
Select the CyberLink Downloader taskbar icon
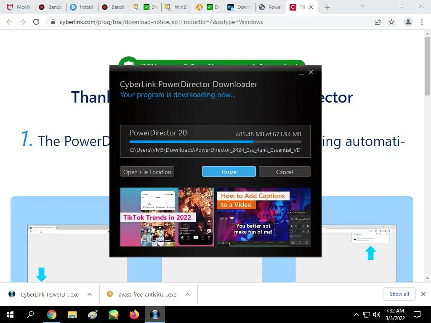tap(155, 315)
